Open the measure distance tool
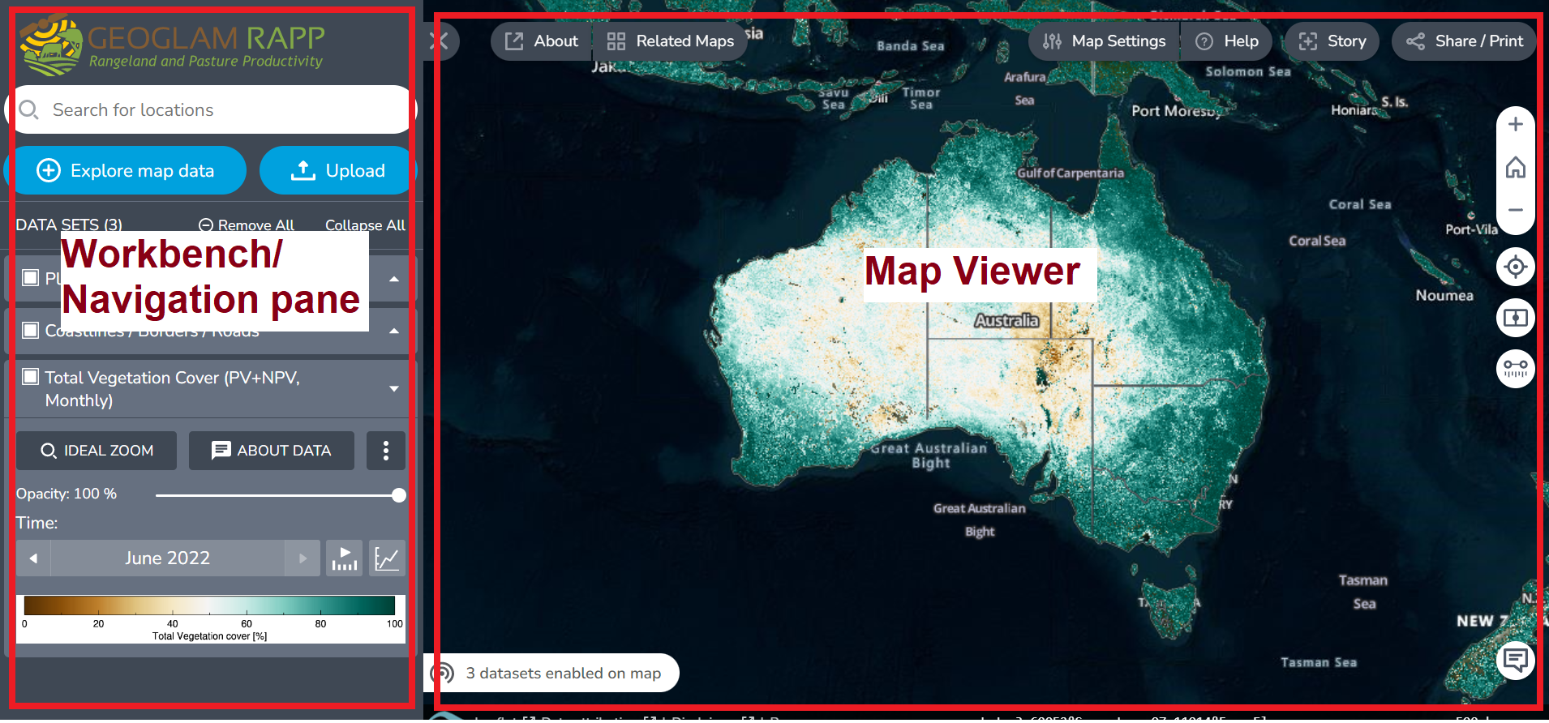Viewport: 1549px width, 723px height. (1515, 368)
